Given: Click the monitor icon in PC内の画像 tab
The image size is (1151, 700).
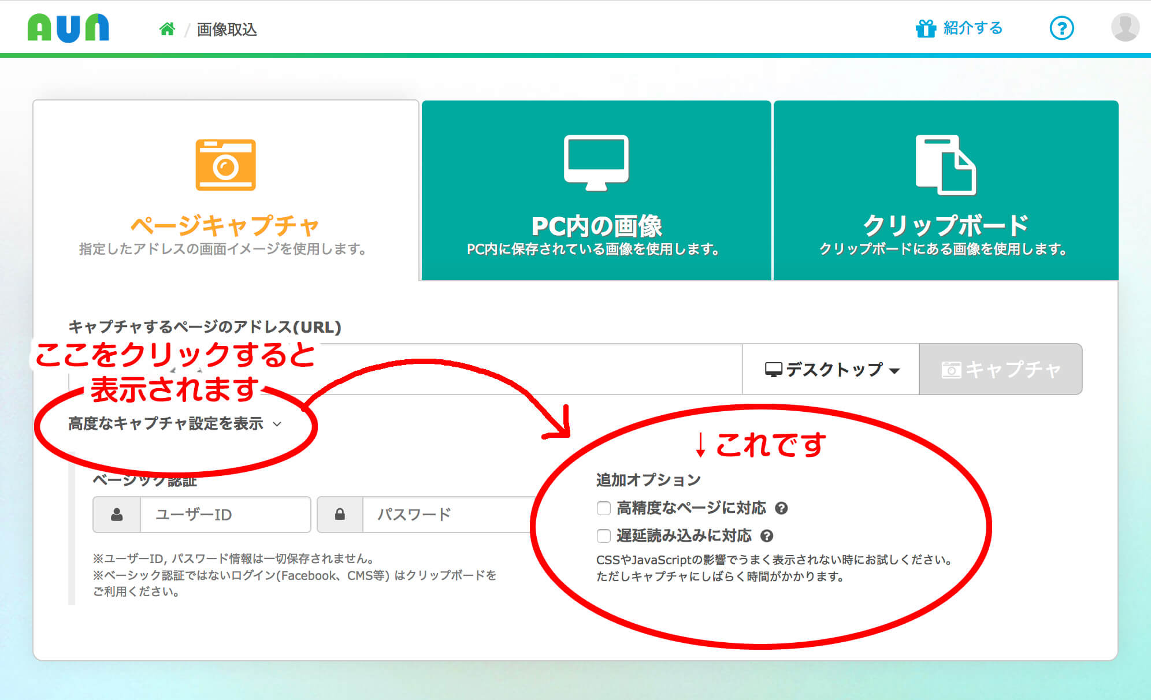Looking at the screenshot, I should pyautogui.click(x=596, y=162).
